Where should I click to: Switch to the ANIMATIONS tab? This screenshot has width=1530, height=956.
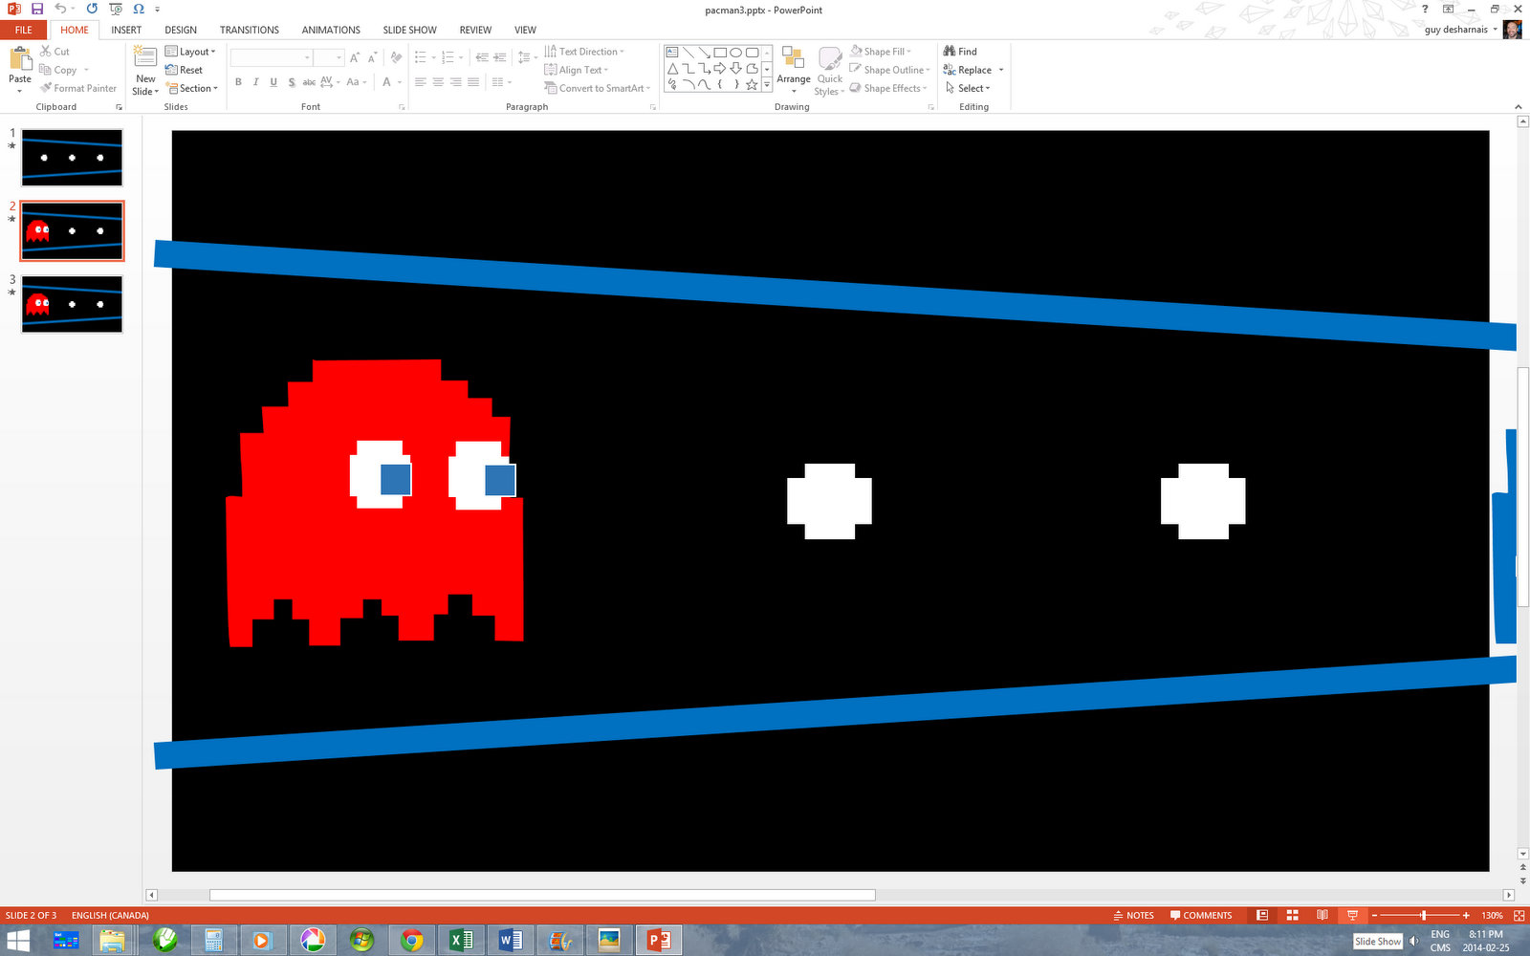(331, 30)
